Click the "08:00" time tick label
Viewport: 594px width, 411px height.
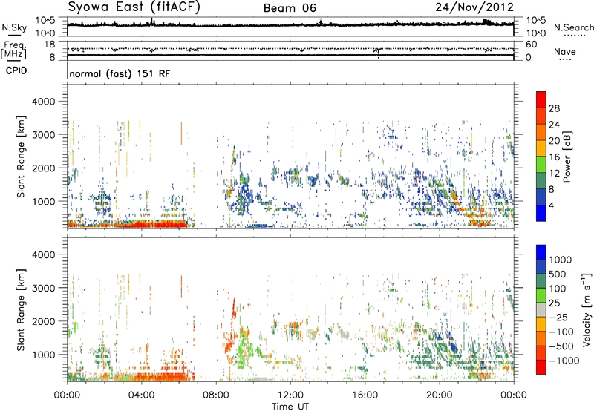tap(215, 395)
